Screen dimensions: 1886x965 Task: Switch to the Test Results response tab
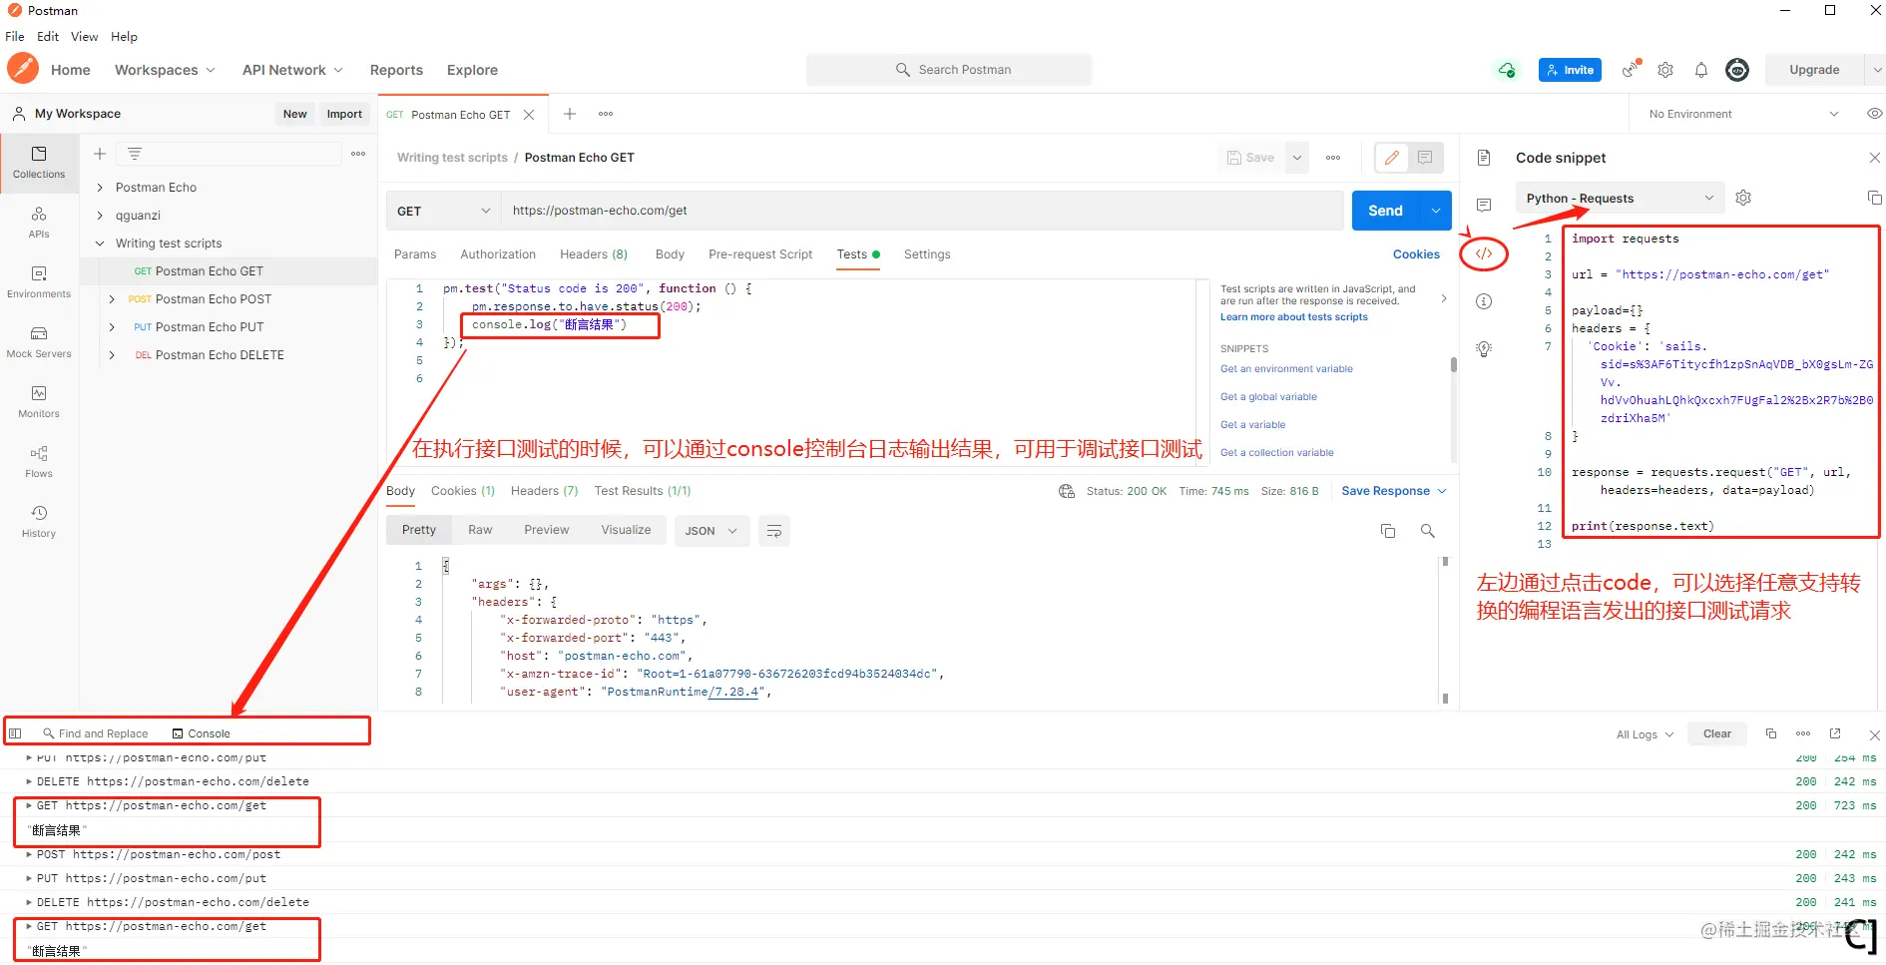(642, 491)
